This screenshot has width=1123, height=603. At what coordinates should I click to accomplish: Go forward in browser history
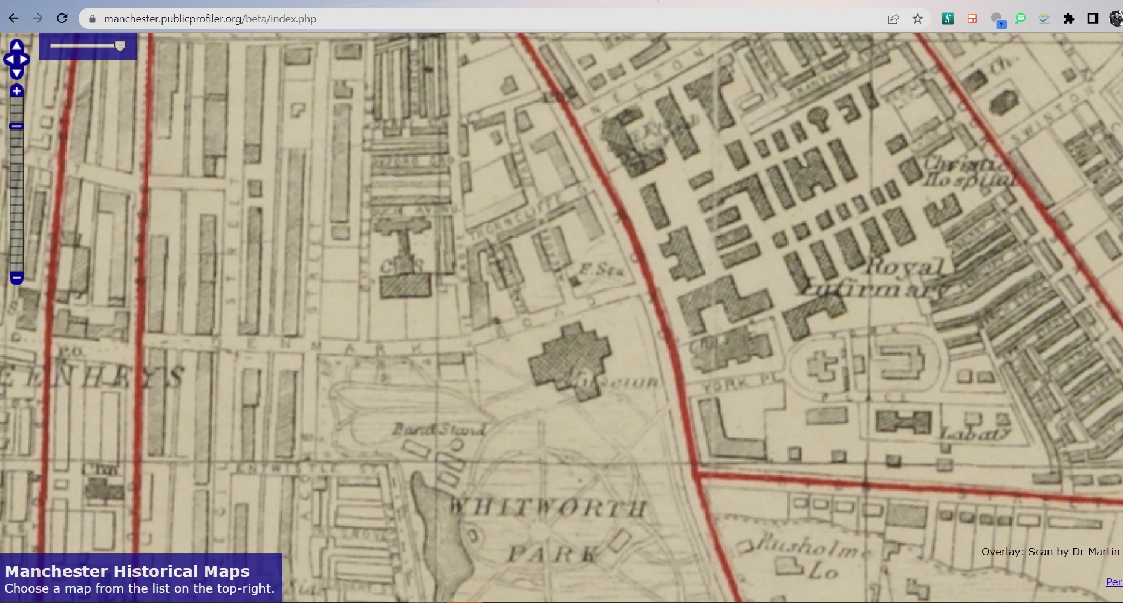click(x=37, y=18)
